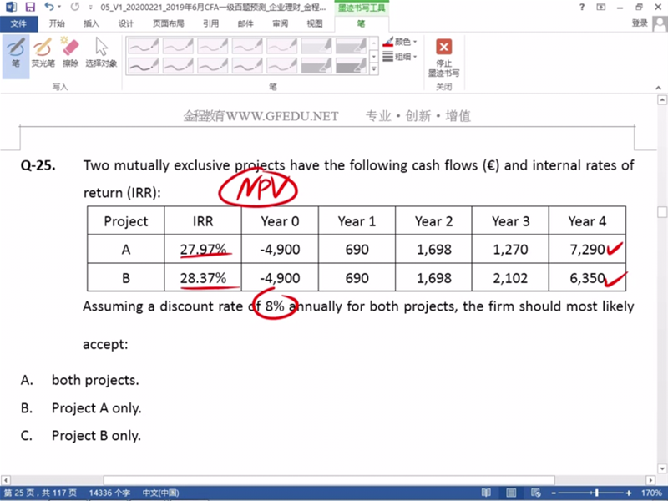Switch to the 插入 (Insert) ribbon tab
Screen dimensions: 668x501
91,23
